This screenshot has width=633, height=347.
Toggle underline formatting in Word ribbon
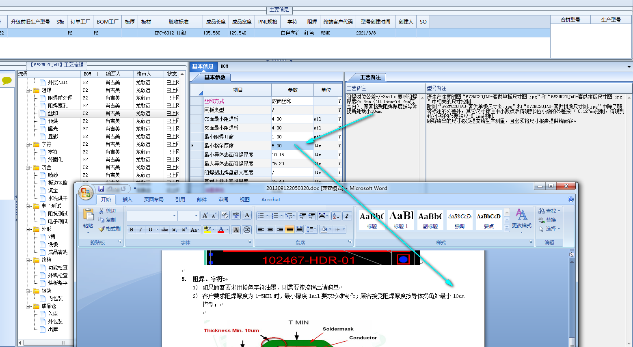click(150, 230)
